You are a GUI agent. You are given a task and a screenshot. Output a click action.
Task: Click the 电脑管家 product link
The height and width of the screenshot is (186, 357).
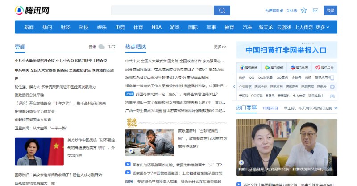[x=307, y=87]
